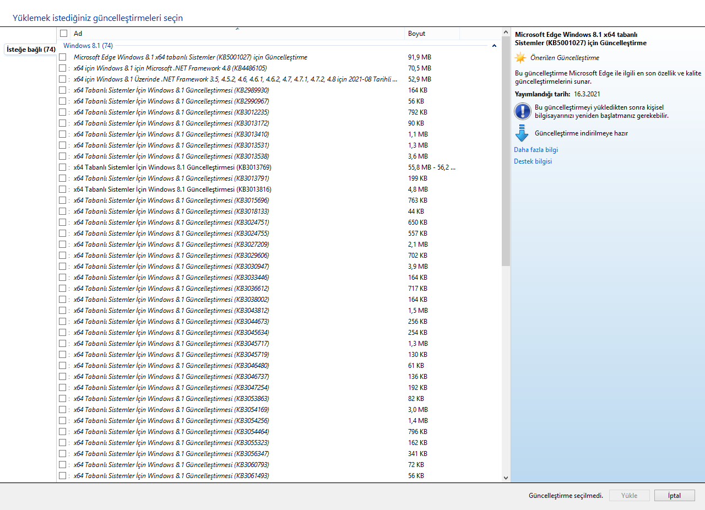This screenshot has height=510, width=705.
Task: Click the sort arrow above the Ad column
Action: click(237, 29)
